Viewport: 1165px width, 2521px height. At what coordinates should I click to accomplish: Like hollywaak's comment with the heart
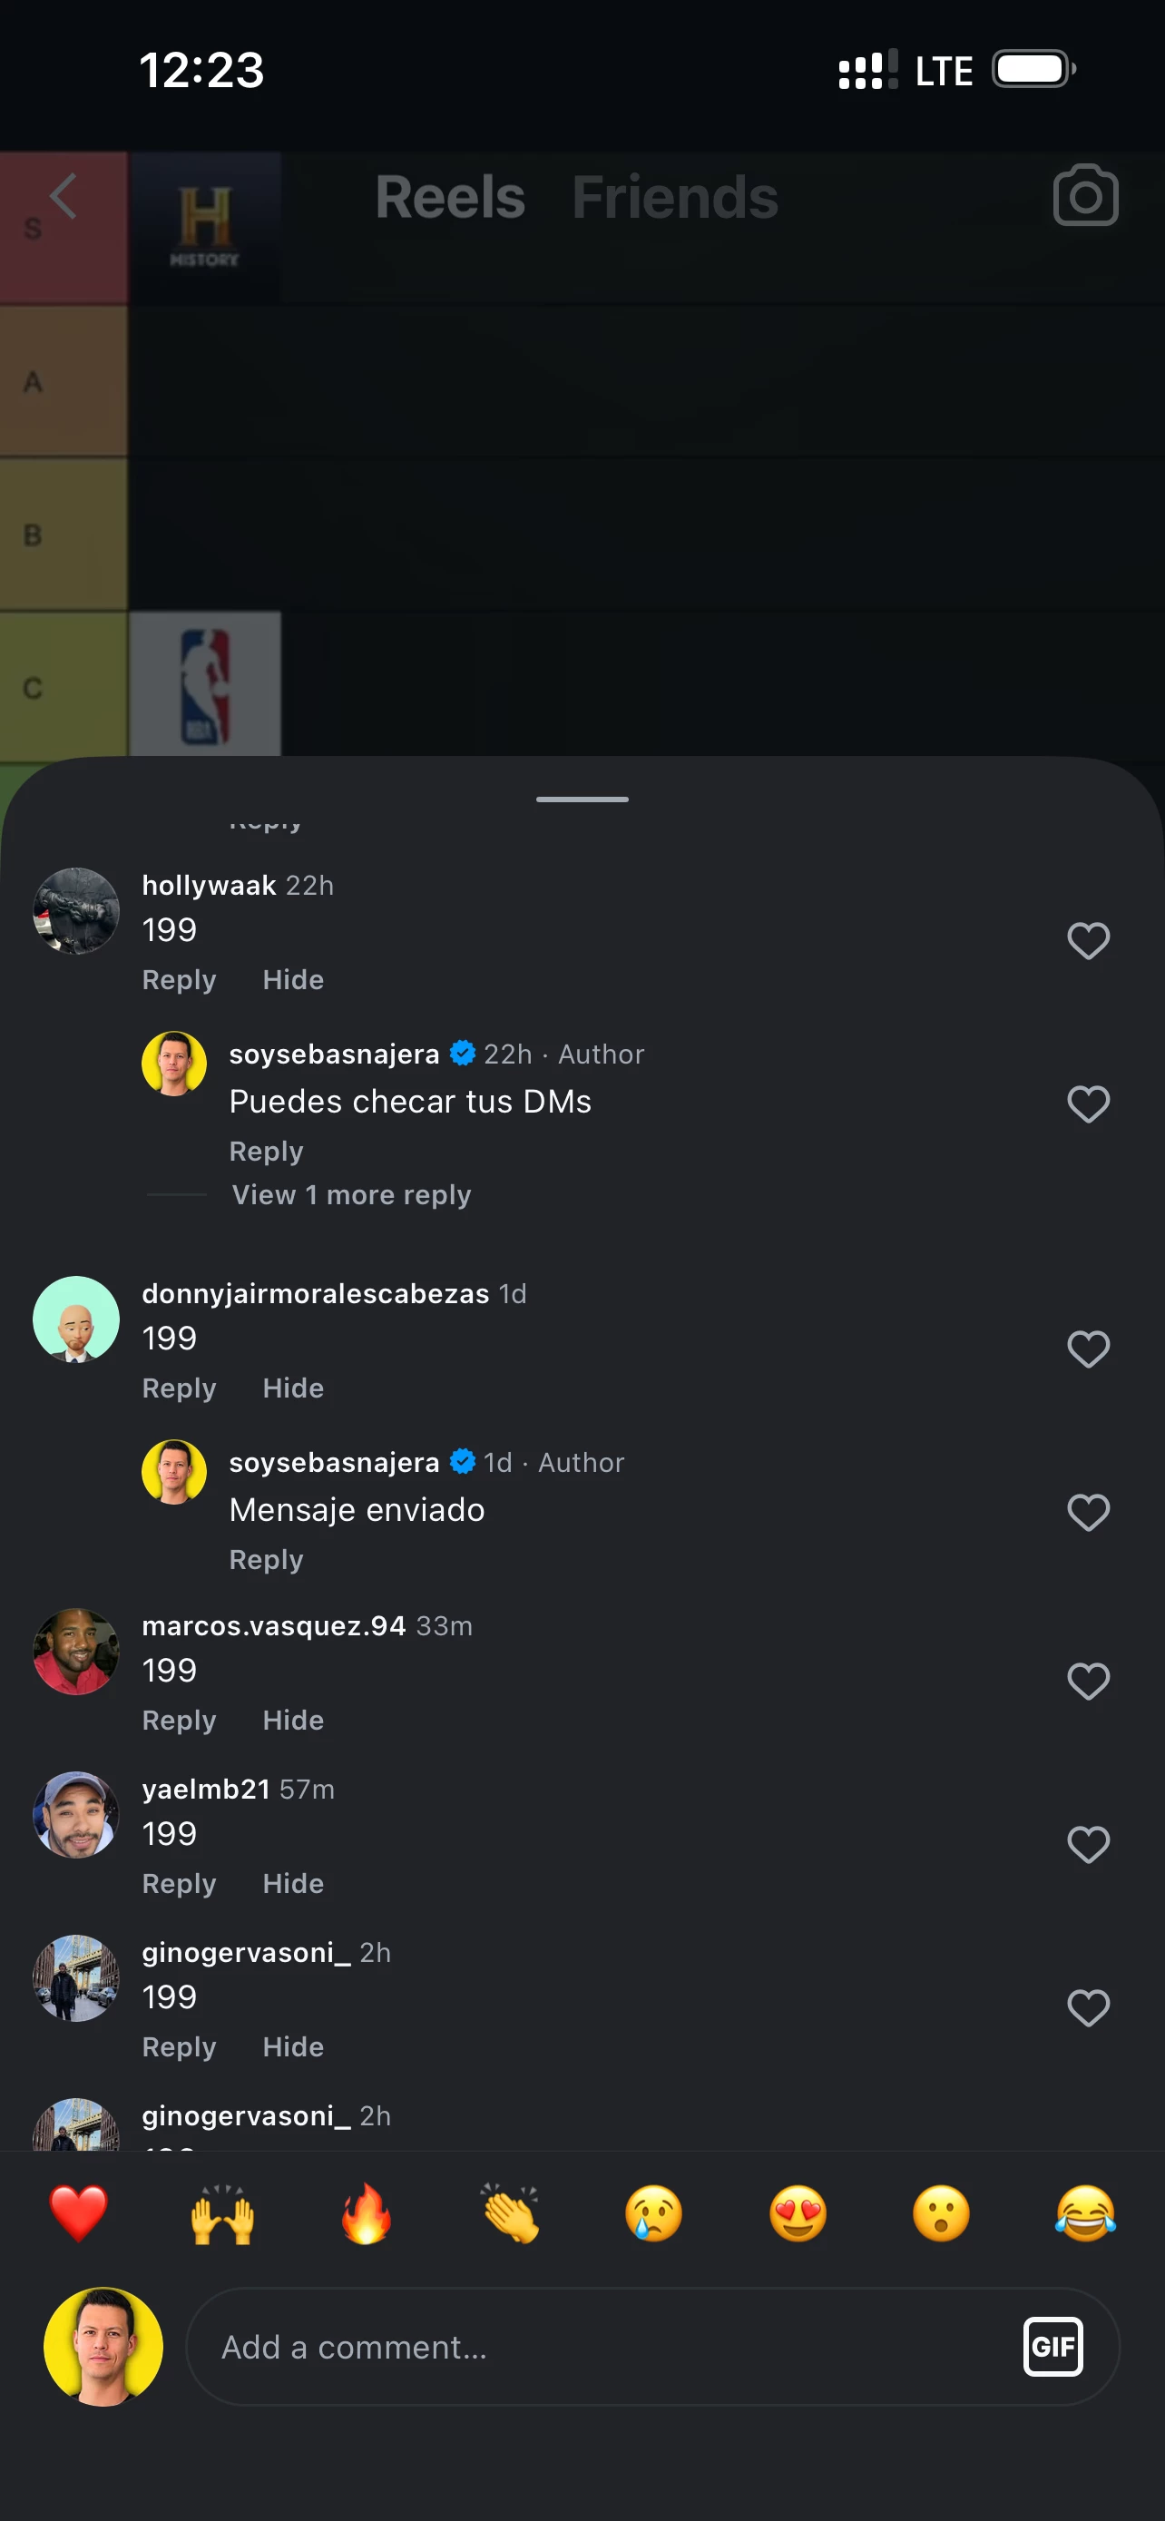coord(1088,940)
